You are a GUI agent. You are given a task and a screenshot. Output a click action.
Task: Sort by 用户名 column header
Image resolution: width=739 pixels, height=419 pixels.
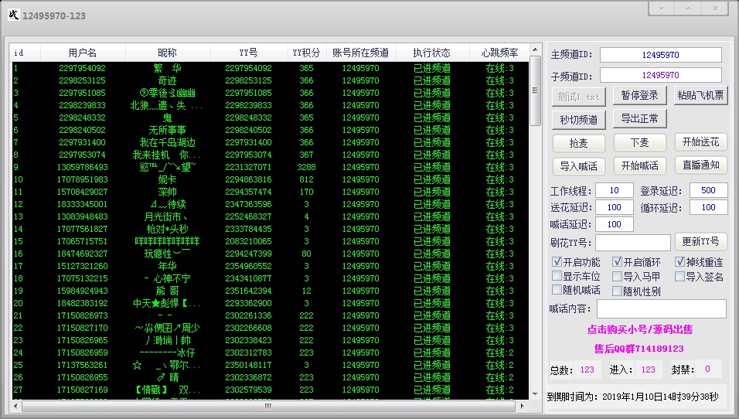point(83,53)
